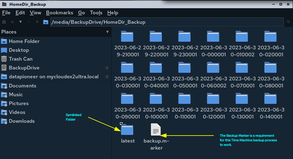293x159 pixels.
Task: Minimize the HomeDir_Backup window
Action: click(x=273, y=4)
